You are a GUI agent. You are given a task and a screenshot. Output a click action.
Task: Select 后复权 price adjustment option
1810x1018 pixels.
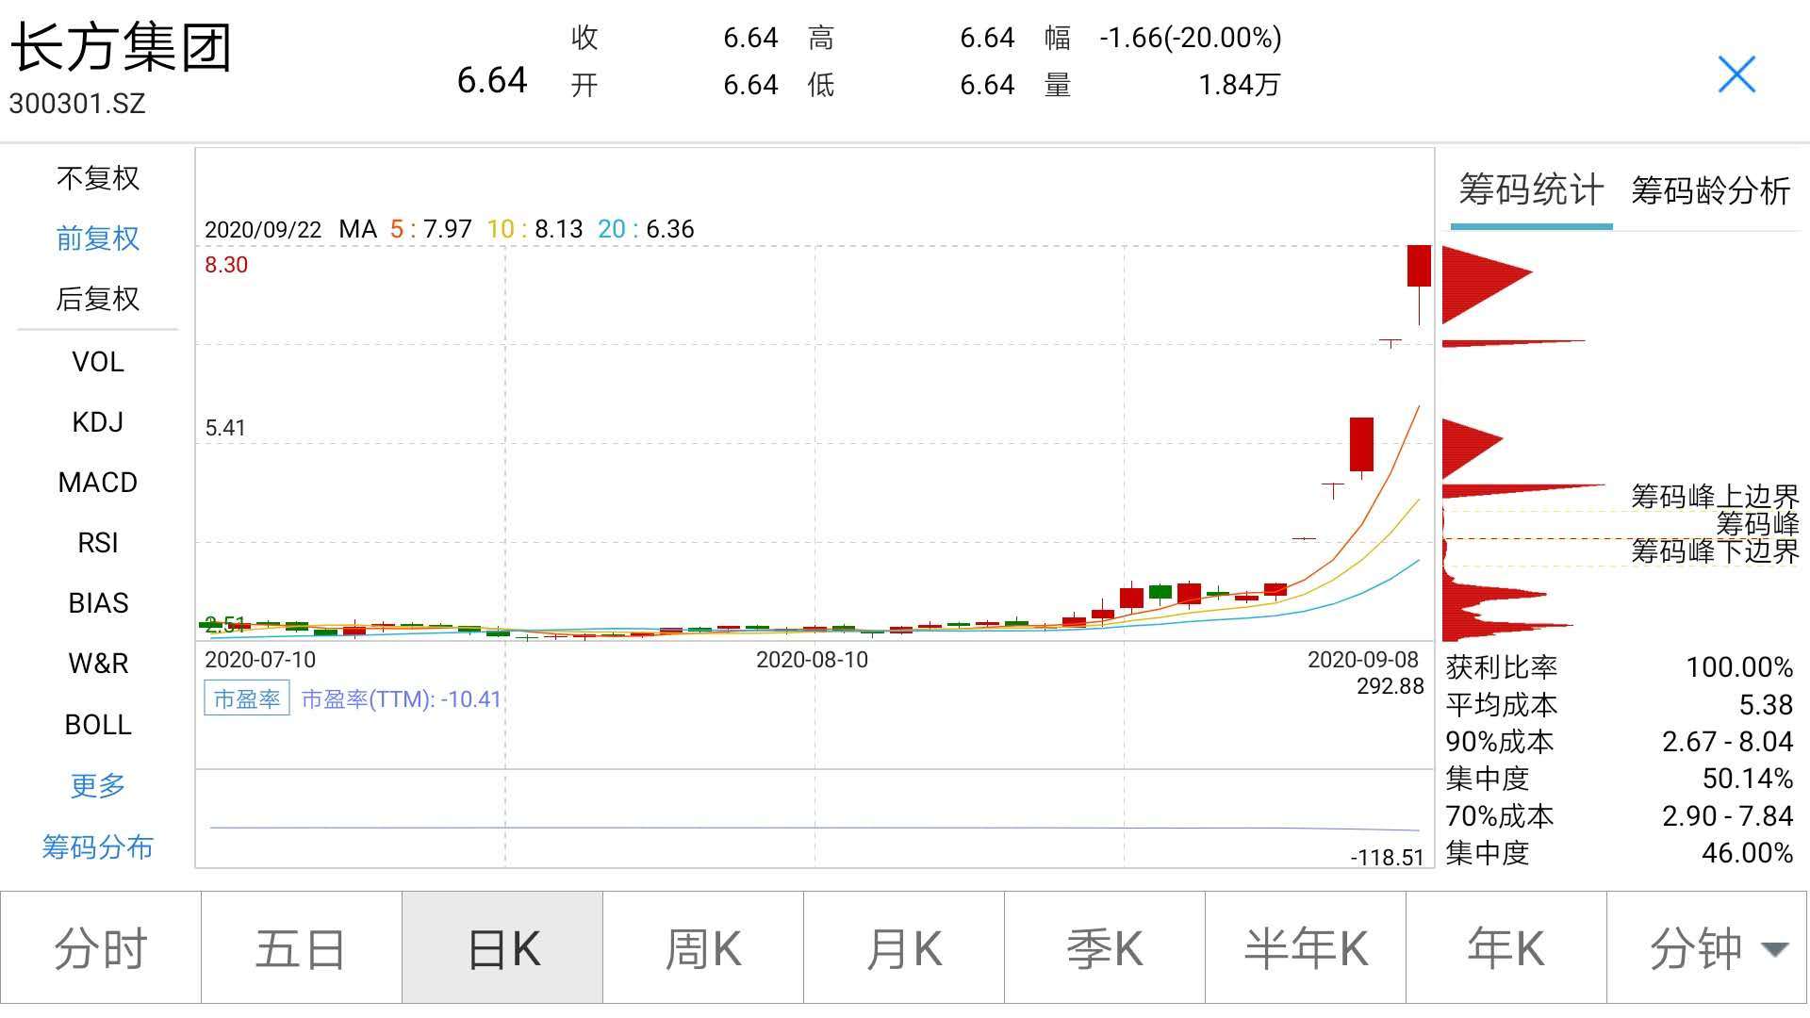point(98,299)
